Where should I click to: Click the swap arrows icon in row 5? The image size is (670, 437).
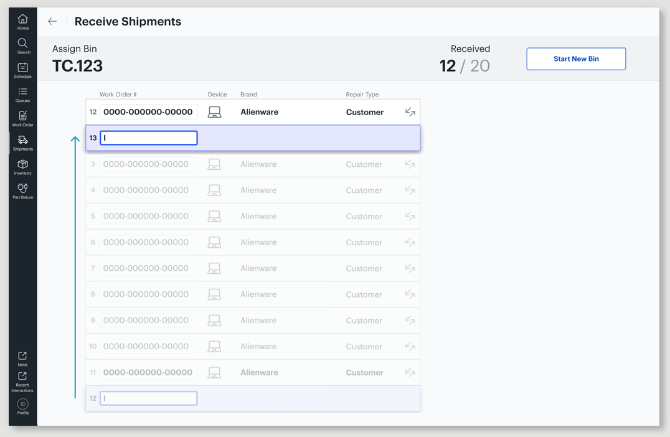[410, 216]
